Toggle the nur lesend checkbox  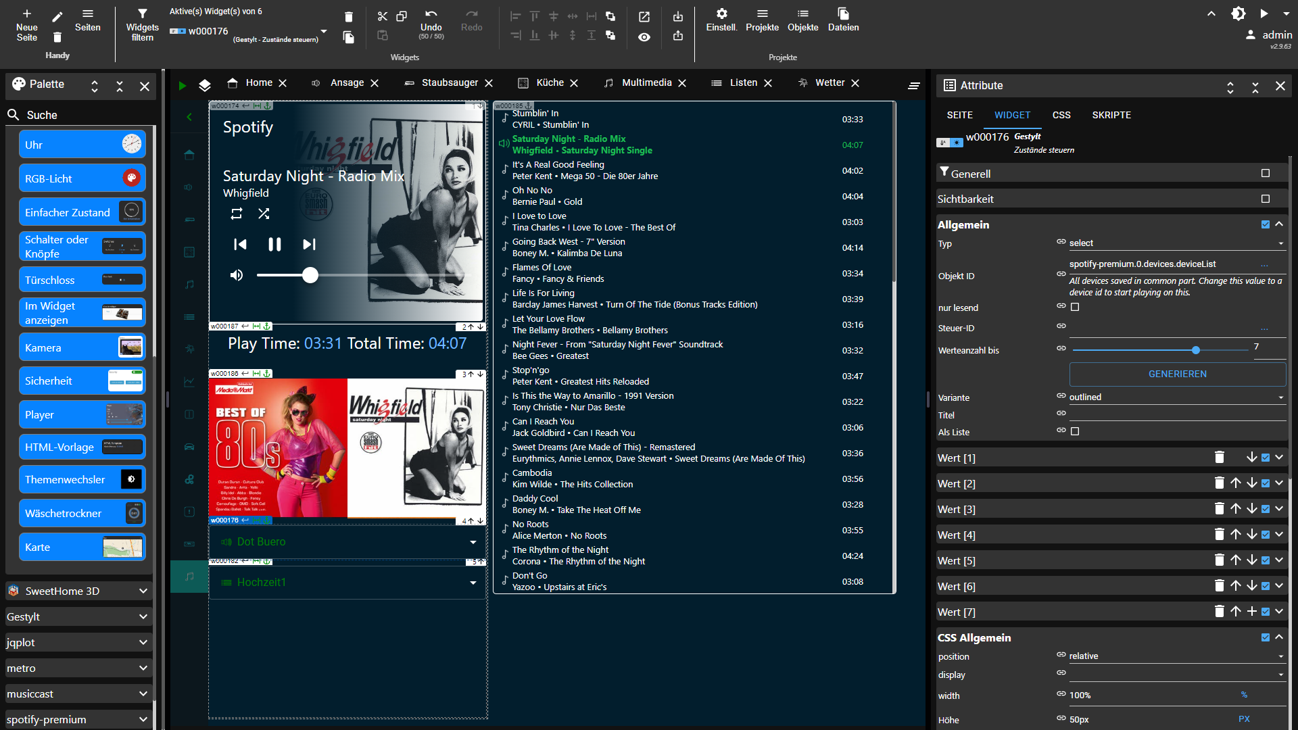click(1076, 308)
